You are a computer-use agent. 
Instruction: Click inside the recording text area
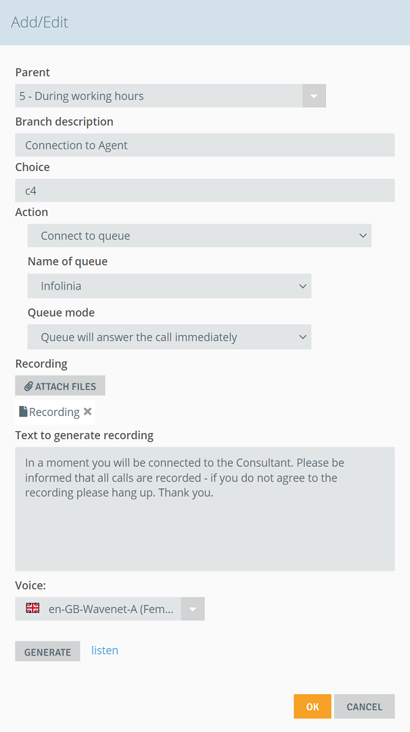[x=205, y=509]
